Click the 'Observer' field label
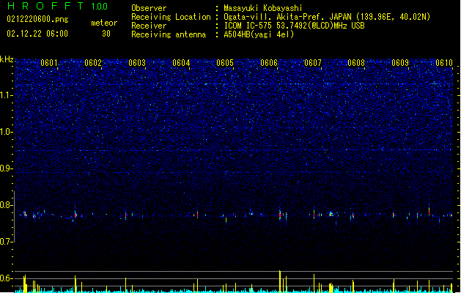461x293 pixels. coord(149,8)
